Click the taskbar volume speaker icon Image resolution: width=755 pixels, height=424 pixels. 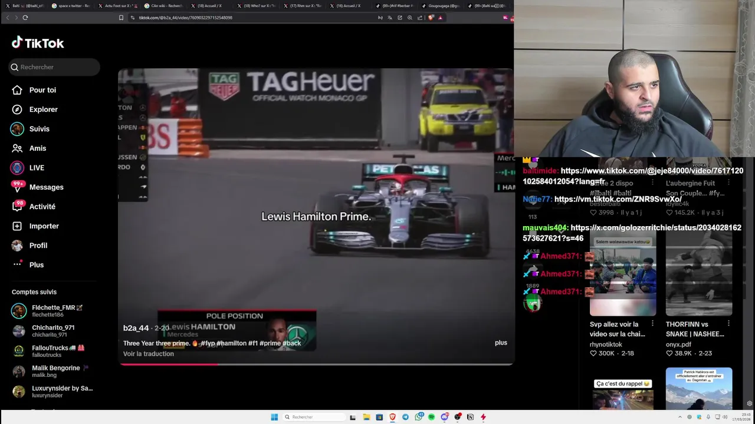click(x=725, y=417)
